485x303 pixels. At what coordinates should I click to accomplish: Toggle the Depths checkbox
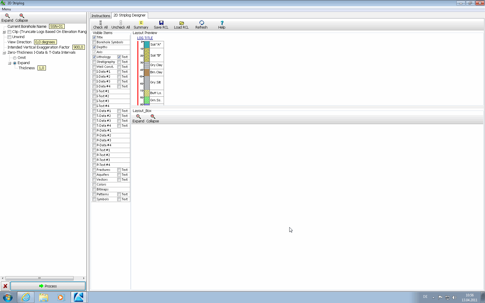94,47
